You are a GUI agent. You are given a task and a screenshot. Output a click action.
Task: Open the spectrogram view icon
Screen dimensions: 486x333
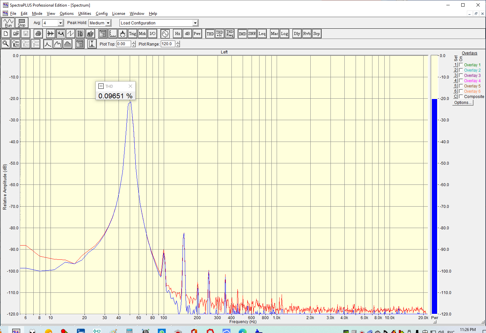[80, 34]
